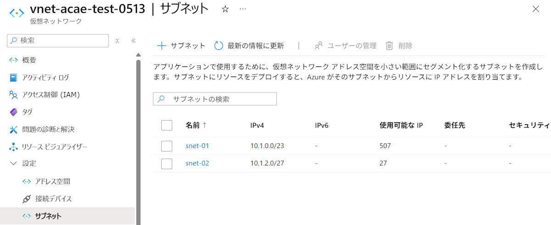Click the ユーザーの管理 person icon

318,45
